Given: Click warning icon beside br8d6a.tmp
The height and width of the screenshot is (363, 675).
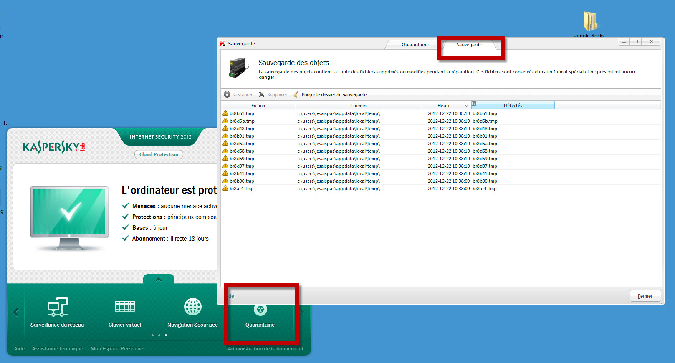Looking at the screenshot, I should tap(225, 144).
